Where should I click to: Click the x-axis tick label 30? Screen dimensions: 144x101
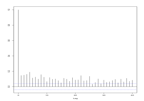(104, 95)
